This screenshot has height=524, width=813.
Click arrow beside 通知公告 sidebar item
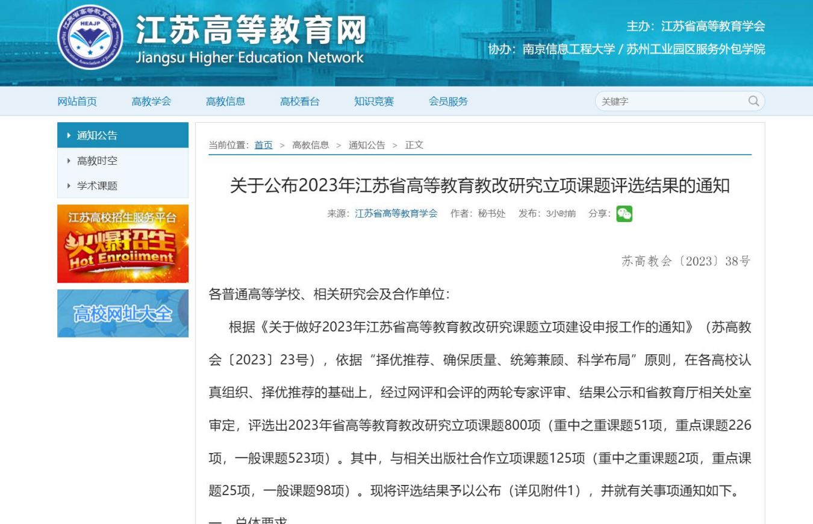tap(69, 135)
